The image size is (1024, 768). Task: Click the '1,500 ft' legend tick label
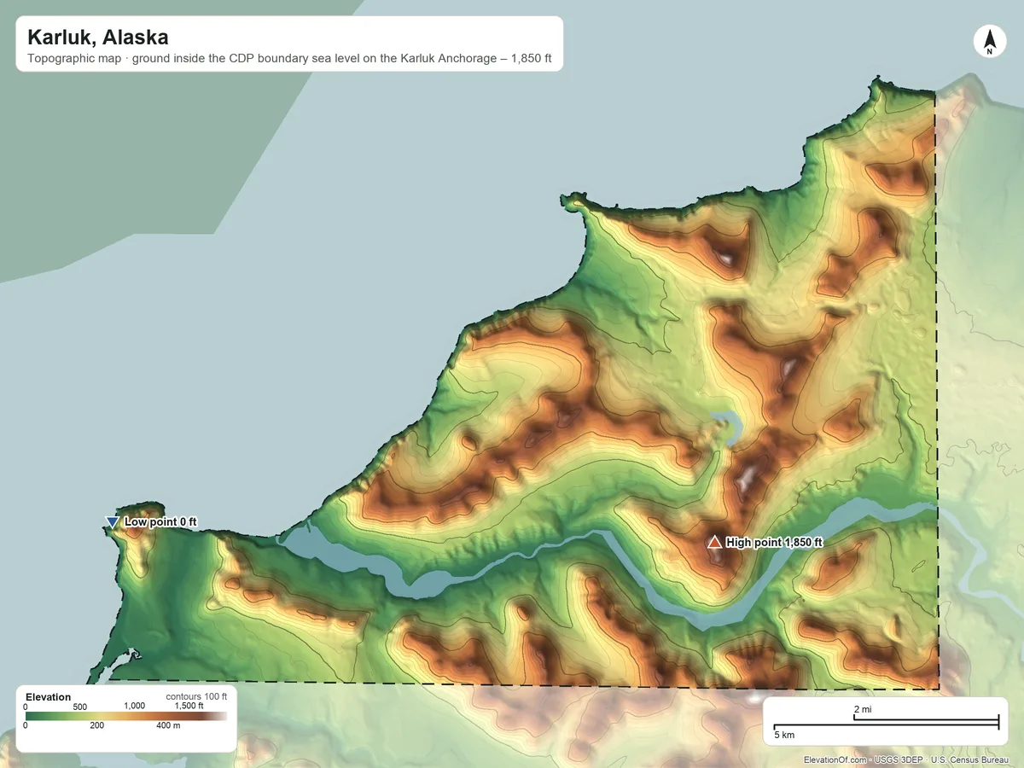pyautogui.click(x=189, y=706)
